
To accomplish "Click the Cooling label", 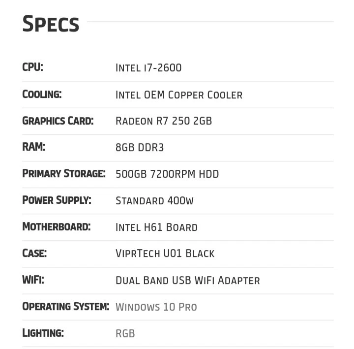I will pyautogui.click(x=42, y=94).
